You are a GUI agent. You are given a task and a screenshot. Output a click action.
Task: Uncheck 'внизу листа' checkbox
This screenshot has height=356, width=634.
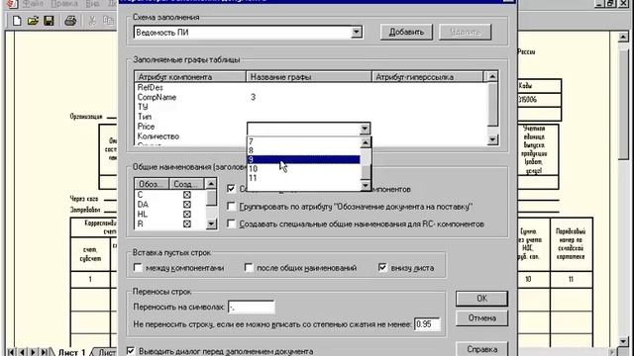pos(382,268)
